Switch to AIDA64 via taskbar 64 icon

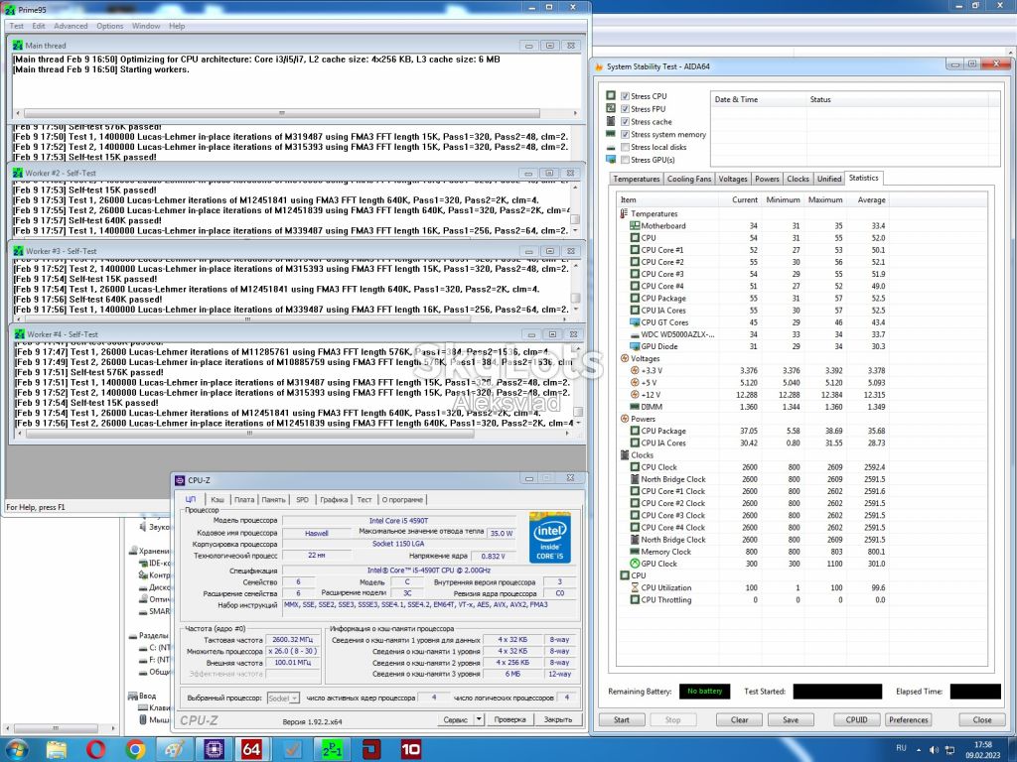click(251, 750)
